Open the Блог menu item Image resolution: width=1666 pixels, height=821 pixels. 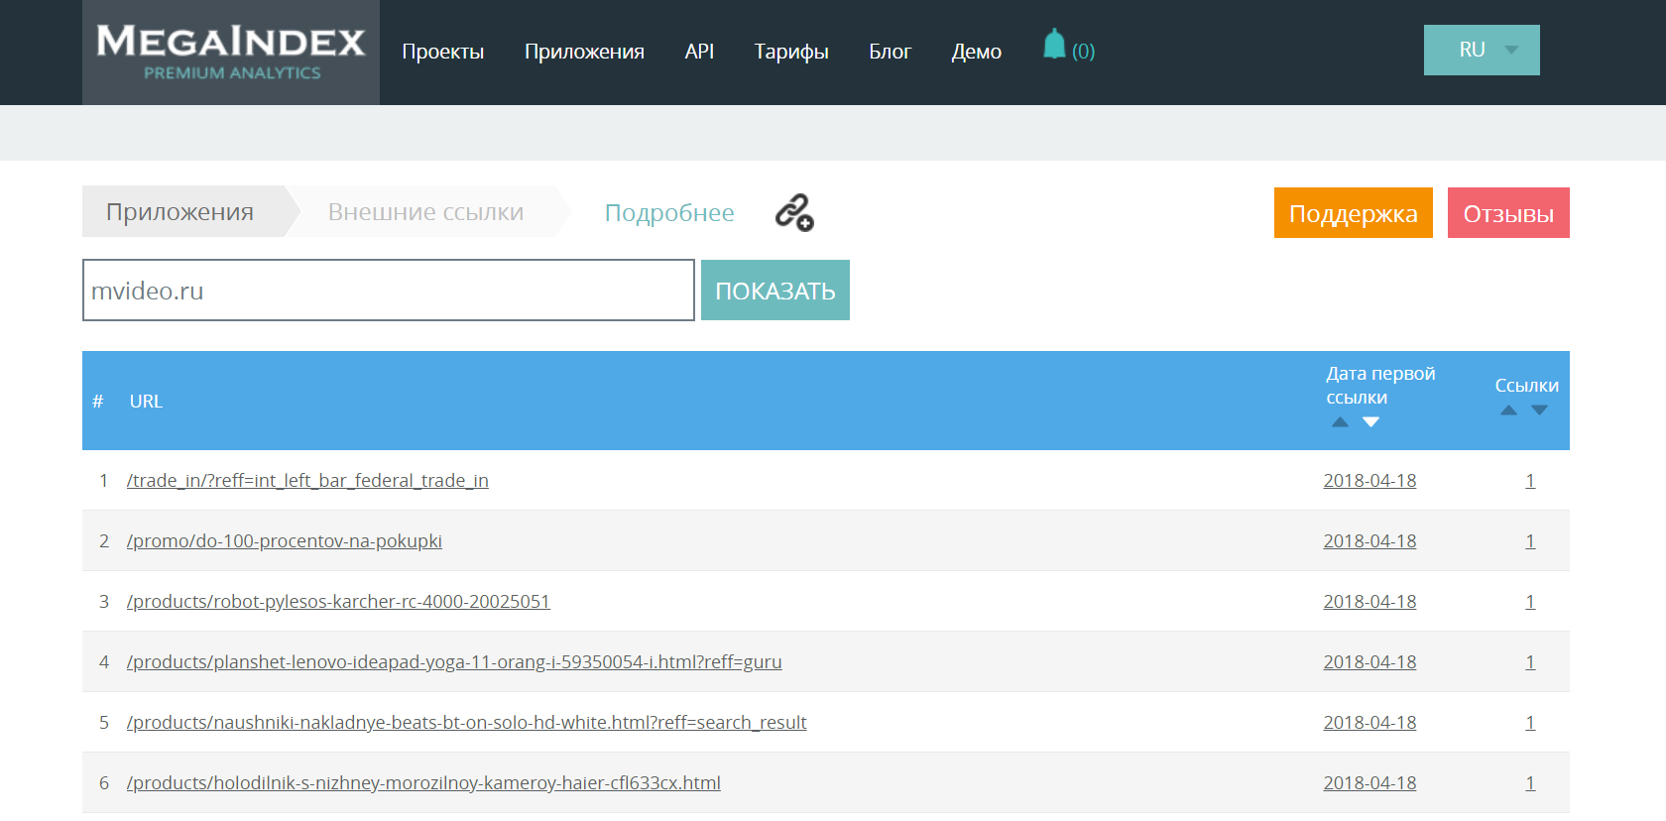pyautogui.click(x=890, y=52)
